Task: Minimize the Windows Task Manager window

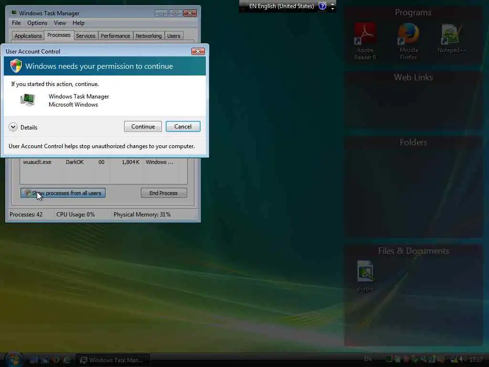Action: click(161, 13)
